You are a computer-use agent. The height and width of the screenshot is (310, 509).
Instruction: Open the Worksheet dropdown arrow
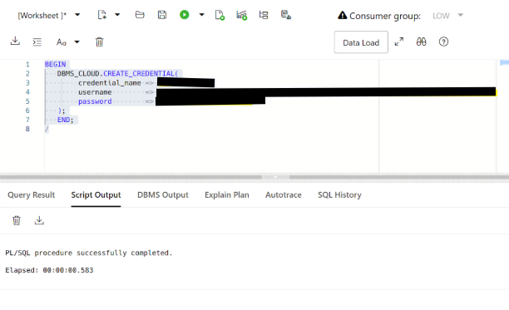click(x=77, y=15)
